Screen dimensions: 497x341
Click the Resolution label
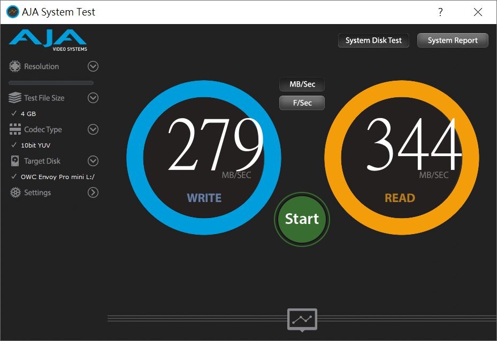point(42,66)
